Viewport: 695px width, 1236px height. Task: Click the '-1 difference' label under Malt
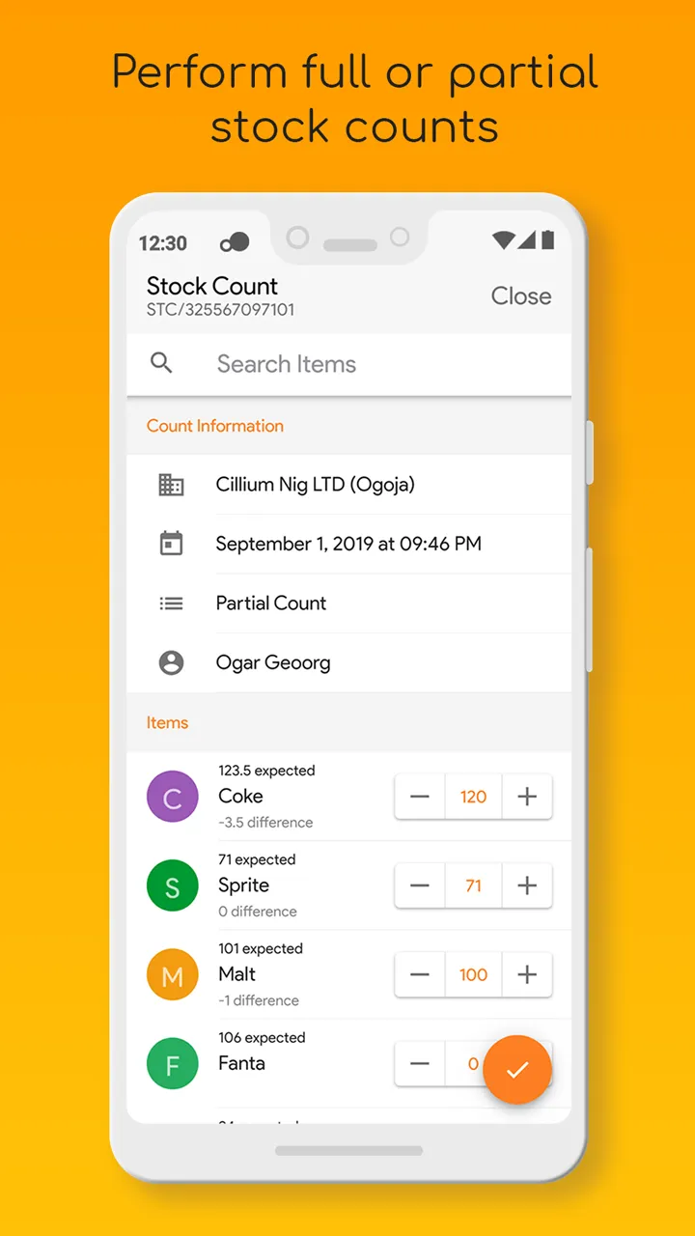(259, 1000)
